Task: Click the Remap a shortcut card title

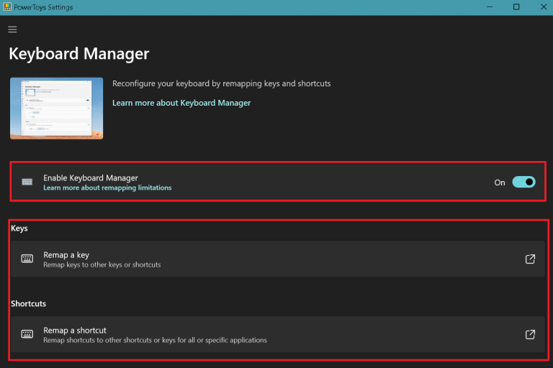Action: pos(75,331)
